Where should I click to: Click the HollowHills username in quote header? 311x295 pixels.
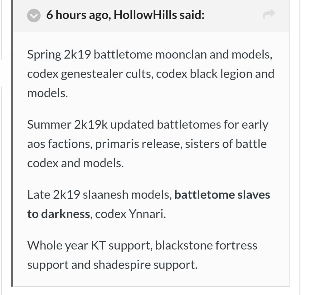pos(145,15)
